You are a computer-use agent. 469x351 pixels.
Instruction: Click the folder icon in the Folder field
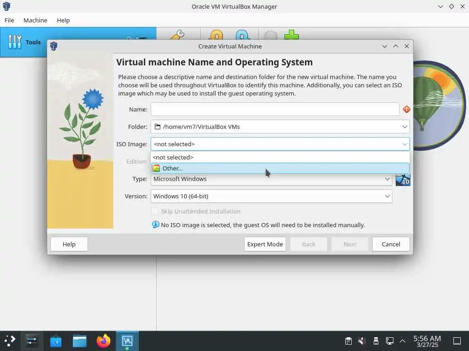coord(158,127)
